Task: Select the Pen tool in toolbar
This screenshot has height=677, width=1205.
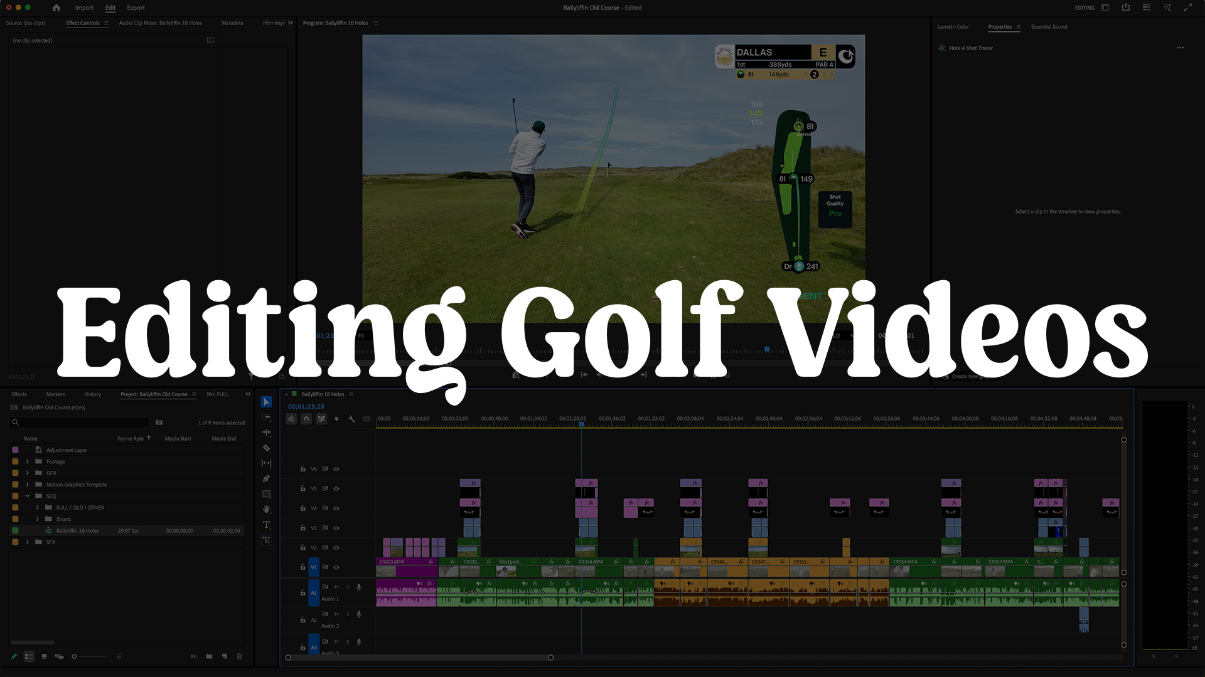Action: tap(266, 479)
